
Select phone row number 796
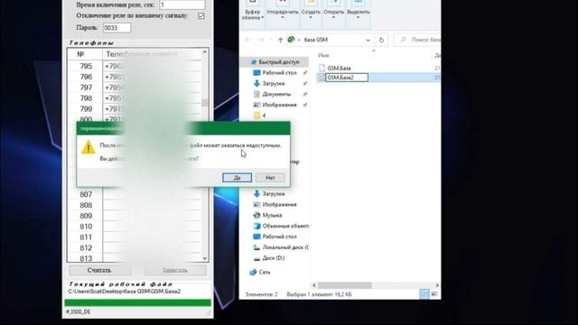tap(135, 77)
